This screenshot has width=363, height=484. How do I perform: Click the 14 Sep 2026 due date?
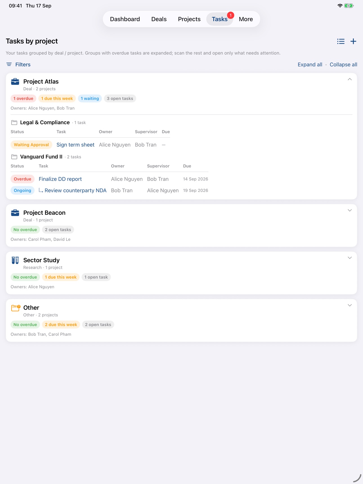click(196, 179)
